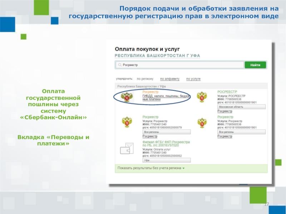
Task: Click the text р/сч: 40501810500002000002
Action: click(x=162, y=156)
